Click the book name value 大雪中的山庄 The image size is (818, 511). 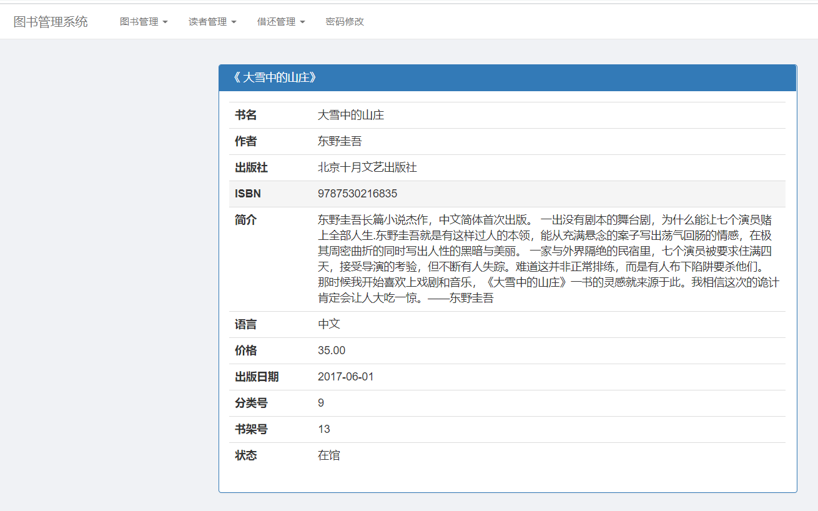point(351,115)
